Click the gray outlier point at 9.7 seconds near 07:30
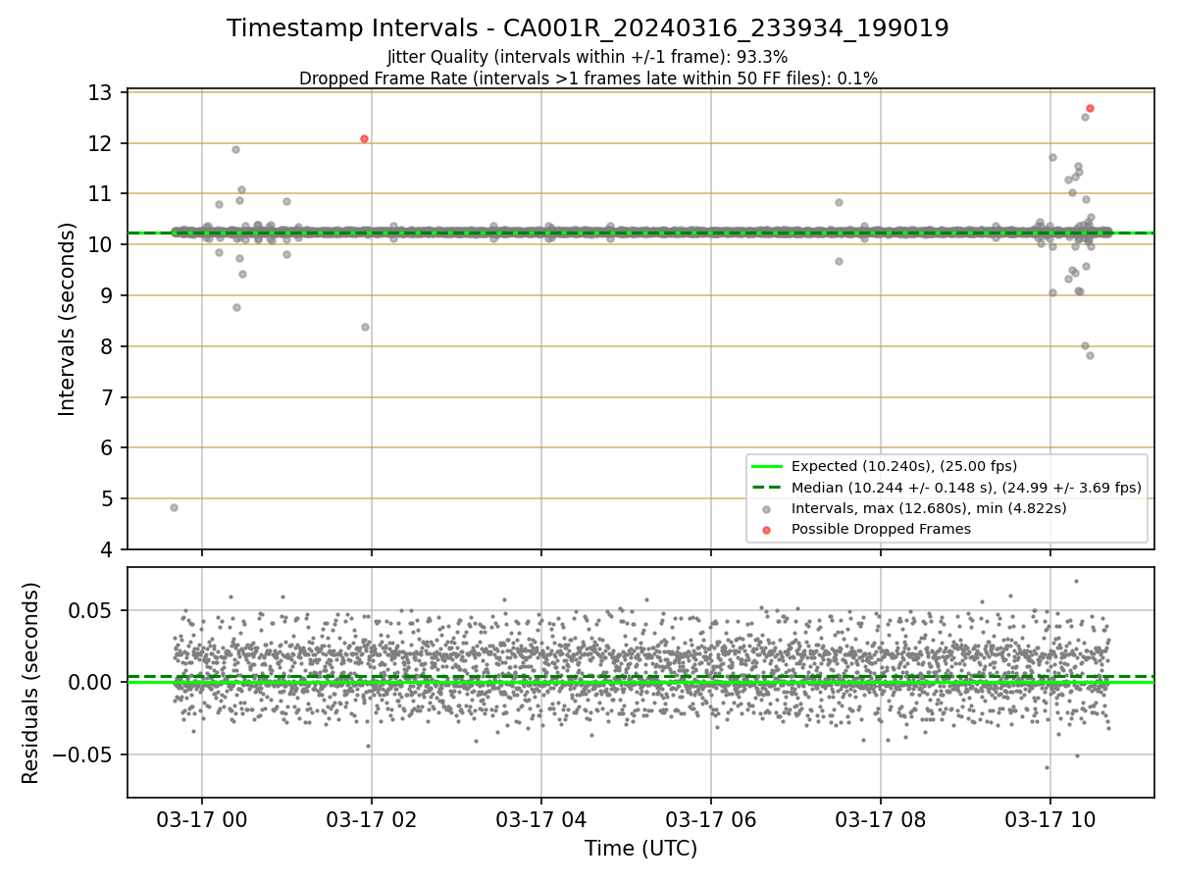 tap(839, 261)
